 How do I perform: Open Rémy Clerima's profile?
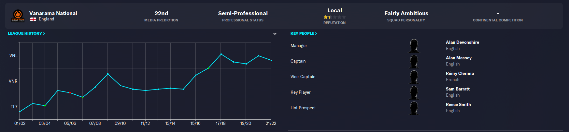[460, 73]
